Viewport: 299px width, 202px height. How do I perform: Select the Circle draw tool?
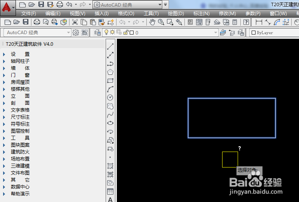110,97
